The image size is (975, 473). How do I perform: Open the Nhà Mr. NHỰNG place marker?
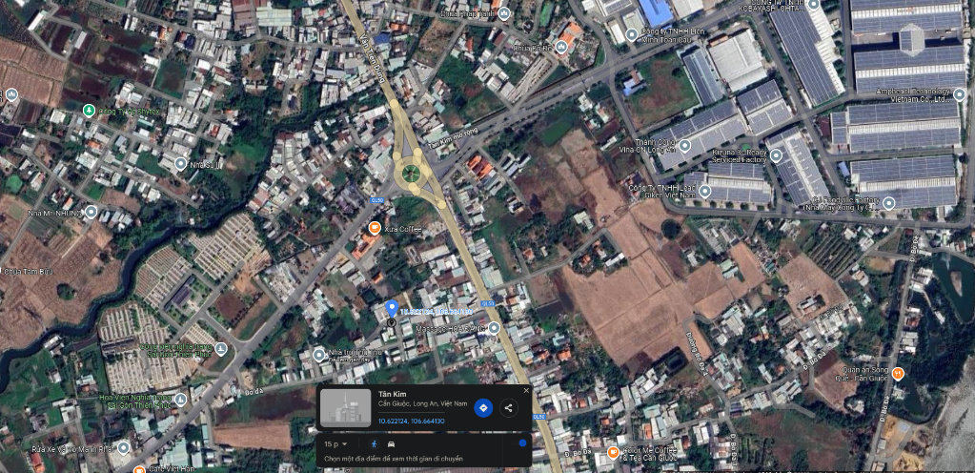pos(91,212)
